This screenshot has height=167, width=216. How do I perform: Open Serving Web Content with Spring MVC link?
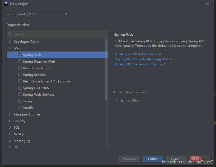coord(142,59)
